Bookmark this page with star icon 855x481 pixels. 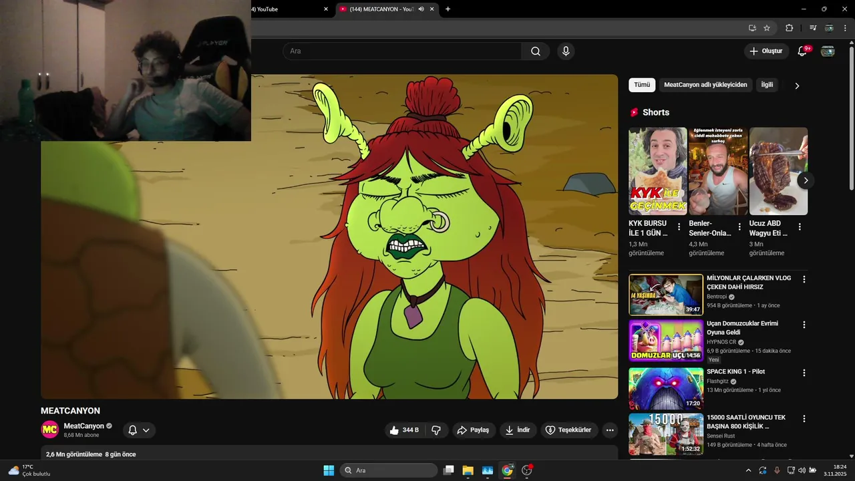pos(767,28)
